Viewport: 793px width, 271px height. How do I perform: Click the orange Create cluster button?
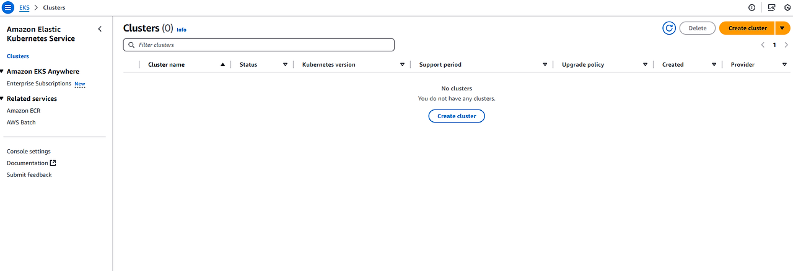[x=747, y=28]
